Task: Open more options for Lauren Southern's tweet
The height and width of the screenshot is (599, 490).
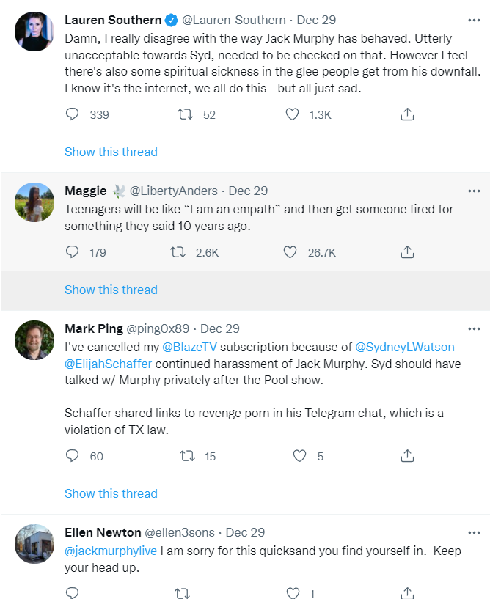Action: [x=474, y=21]
